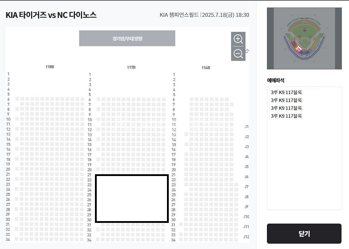This screenshot has height=249, width=349.
Task: Click the 닫기 close button
Action: tap(304, 233)
